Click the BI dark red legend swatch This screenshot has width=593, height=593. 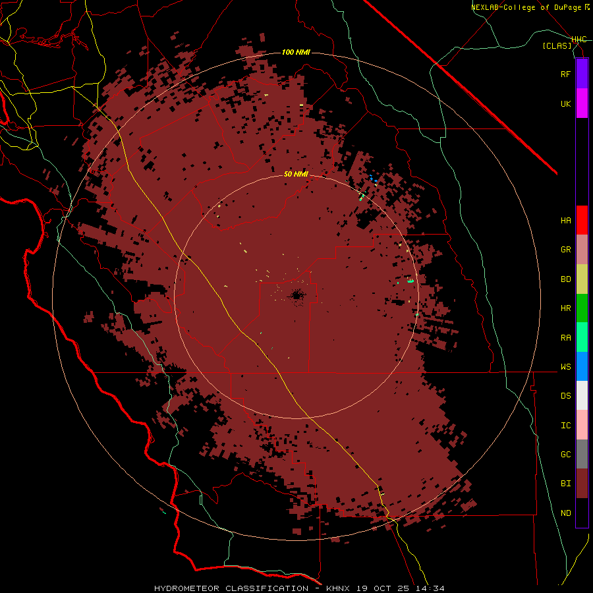point(582,484)
